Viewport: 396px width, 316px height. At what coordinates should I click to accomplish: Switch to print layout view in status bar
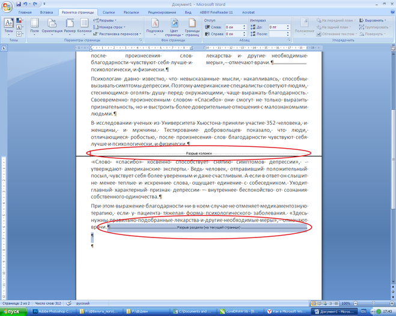pos(315,304)
